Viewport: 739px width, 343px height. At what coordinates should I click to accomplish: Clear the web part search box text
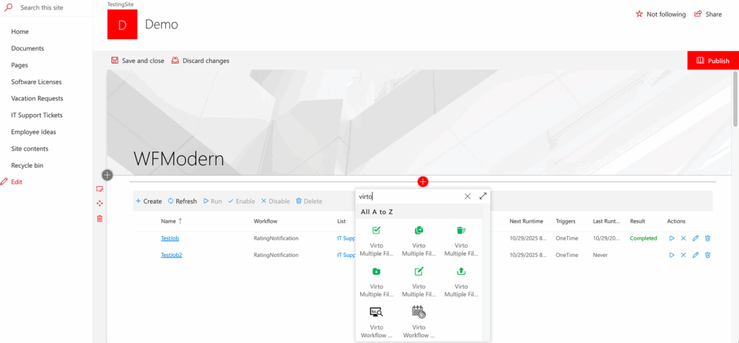(x=467, y=196)
